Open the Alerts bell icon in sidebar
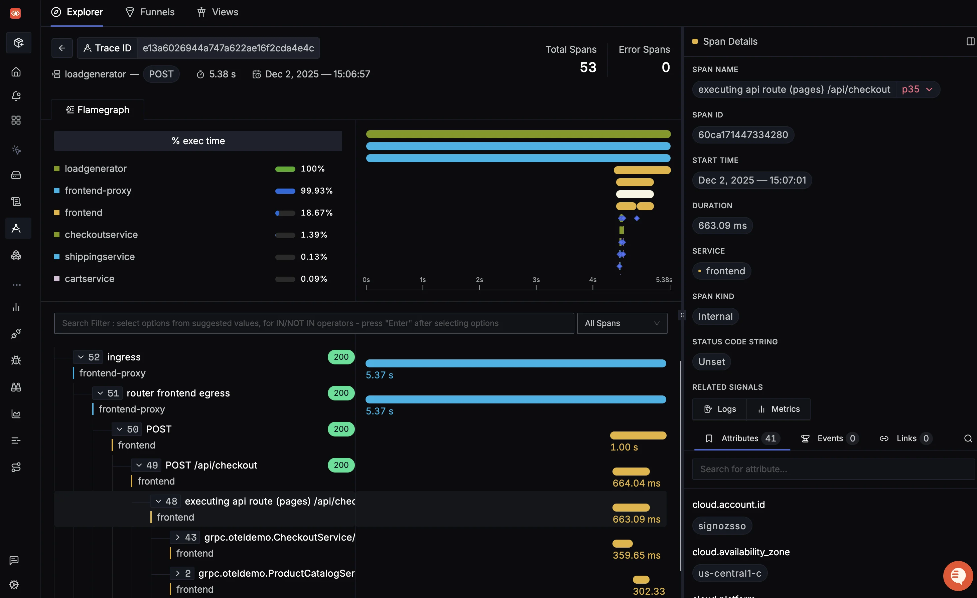Image resolution: width=977 pixels, height=598 pixels. tap(16, 96)
